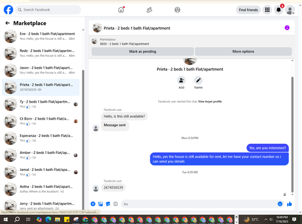Show hidden system tray icons
302x224 pixels.
(x=266, y=219)
